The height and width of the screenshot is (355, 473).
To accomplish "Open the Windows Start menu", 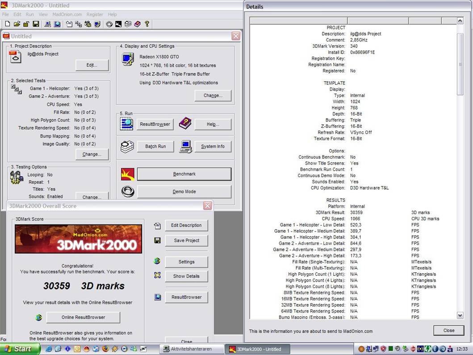I will coord(20,349).
